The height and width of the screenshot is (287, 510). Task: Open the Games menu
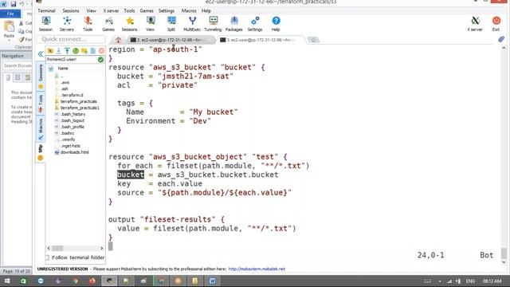(x=147, y=10)
